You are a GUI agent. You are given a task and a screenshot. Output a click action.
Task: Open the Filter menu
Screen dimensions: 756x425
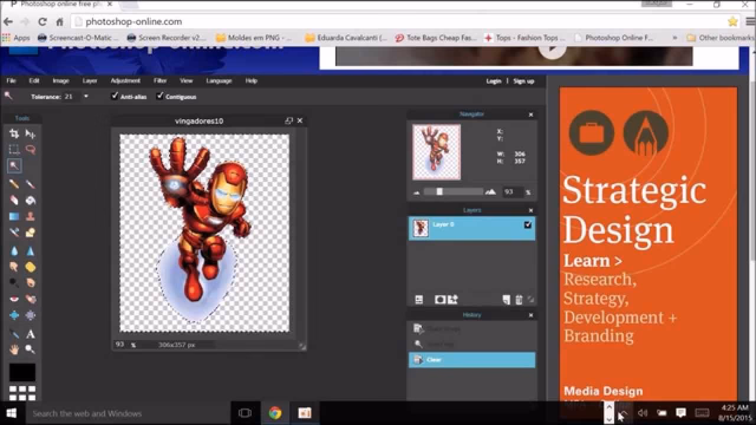click(x=159, y=80)
